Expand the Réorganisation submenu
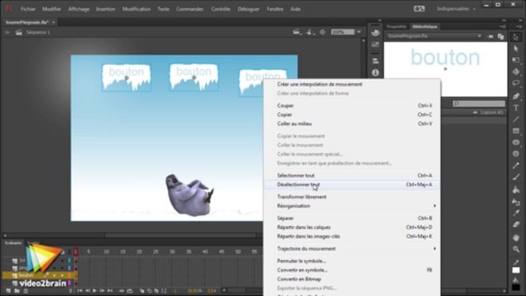This screenshot has width=526, height=296. (351, 206)
